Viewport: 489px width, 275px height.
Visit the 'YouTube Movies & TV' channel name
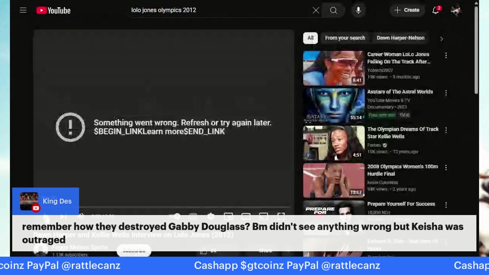pyautogui.click(x=389, y=100)
